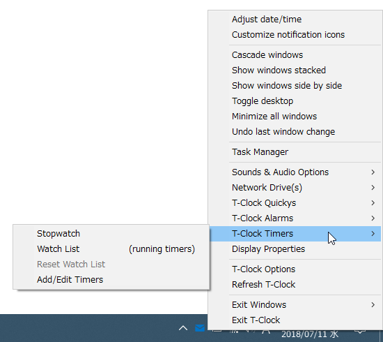383x342 pixels.
Task: Select Exit T-Clock
Action: click(x=295, y=320)
